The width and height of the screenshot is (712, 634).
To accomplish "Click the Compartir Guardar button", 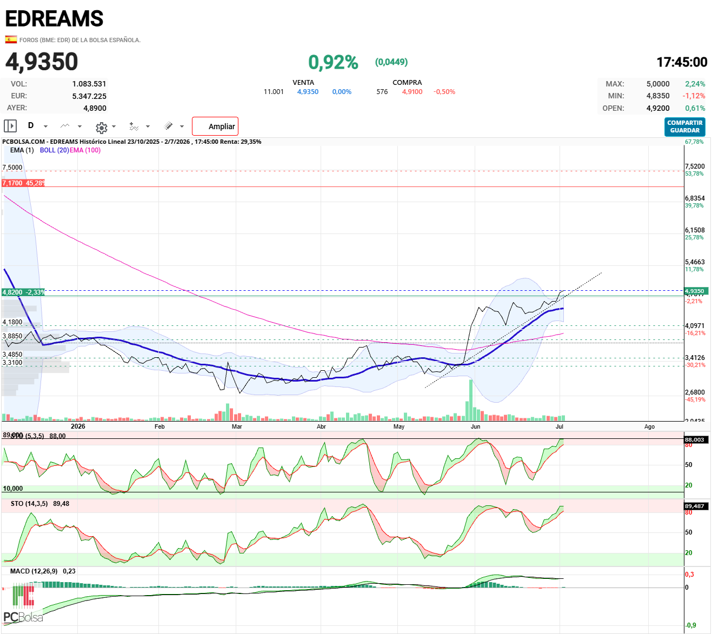I will click(685, 127).
